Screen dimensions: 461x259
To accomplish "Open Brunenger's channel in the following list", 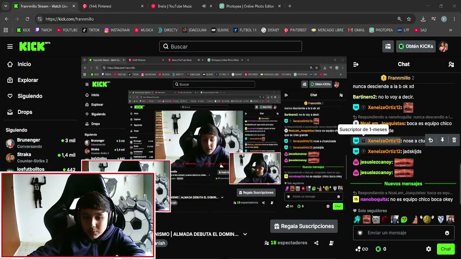I will pos(40,143).
